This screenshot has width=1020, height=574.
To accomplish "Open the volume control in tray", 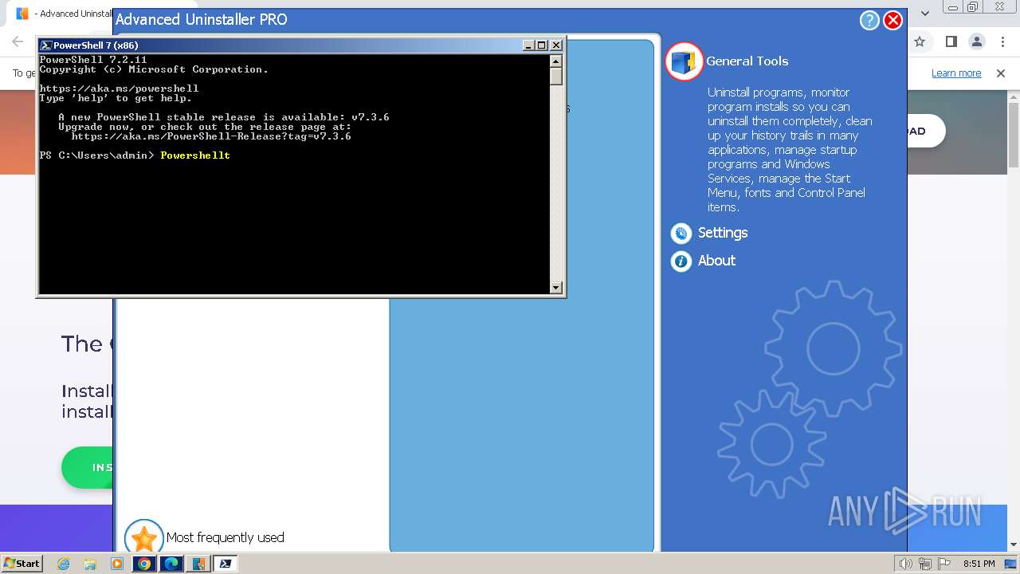I will click(x=905, y=564).
